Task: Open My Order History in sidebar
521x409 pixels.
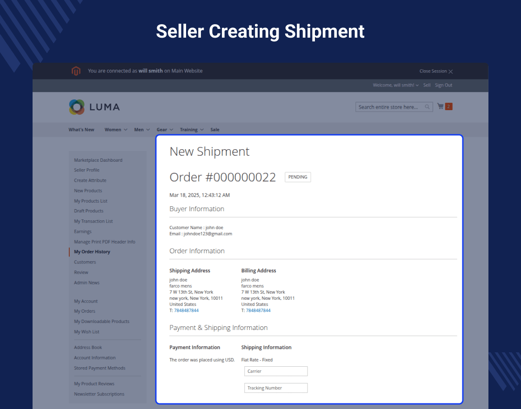Action: pyautogui.click(x=92, y=251)
